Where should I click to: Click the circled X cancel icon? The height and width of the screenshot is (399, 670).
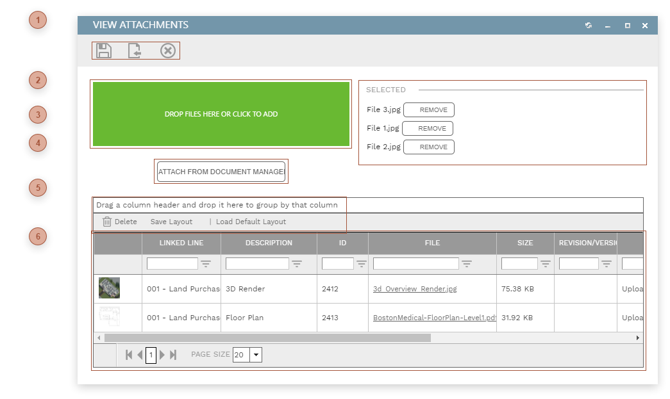tap(168, 50)
